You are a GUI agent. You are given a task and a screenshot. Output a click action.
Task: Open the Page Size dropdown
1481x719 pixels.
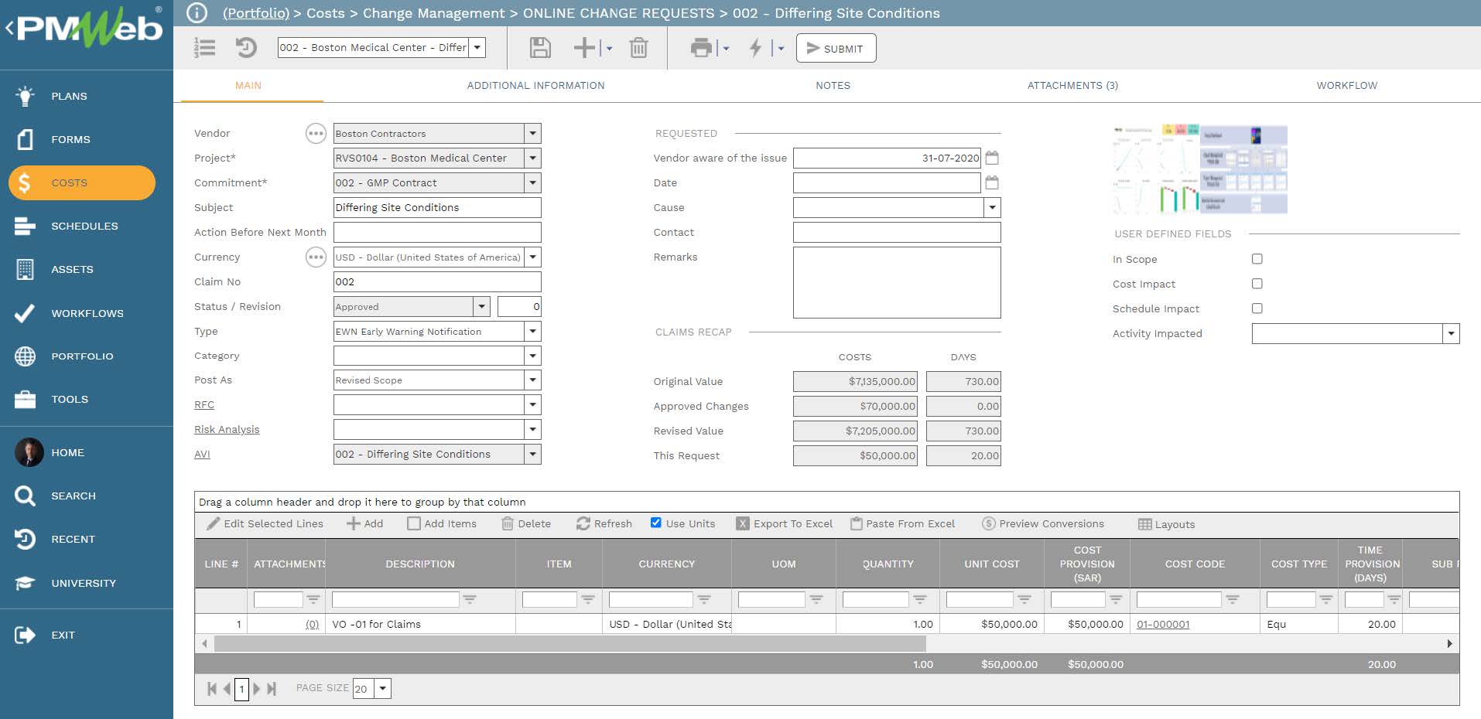tap(383, 688)
